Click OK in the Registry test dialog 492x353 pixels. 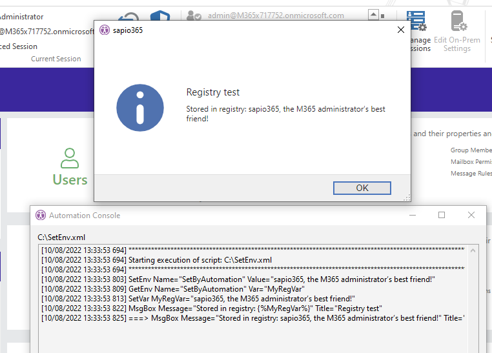[x=362, y=188]
